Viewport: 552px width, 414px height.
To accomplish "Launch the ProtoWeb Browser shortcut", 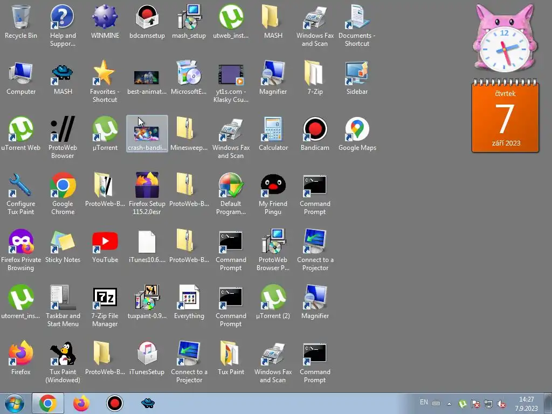I will [63, 137].
